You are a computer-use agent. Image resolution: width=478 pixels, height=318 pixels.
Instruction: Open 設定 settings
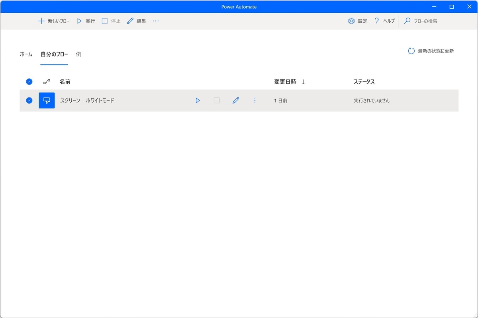click(x=358, y=21)
